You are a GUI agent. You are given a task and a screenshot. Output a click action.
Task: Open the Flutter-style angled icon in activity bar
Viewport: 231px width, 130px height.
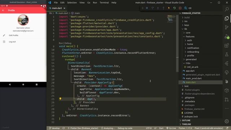click(x=227, y=64)
